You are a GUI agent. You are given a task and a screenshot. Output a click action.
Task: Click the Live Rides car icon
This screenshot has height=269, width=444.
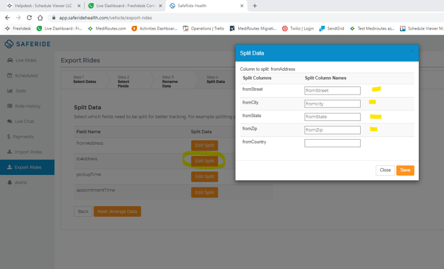[x=10, y=60]
